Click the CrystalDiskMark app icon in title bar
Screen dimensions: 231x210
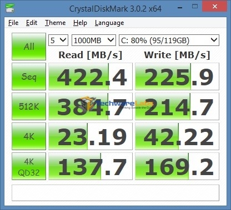tap(10, 8)
